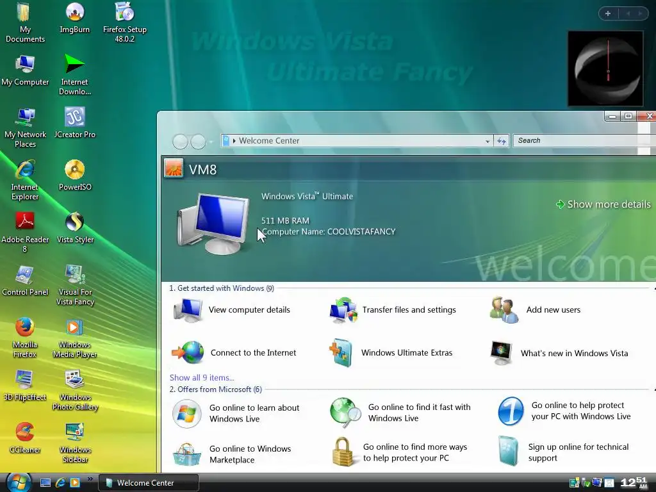Screen dimensions: 656x492
Task: Click the taskbar clock showing 12:51
Action: (634, 483)
